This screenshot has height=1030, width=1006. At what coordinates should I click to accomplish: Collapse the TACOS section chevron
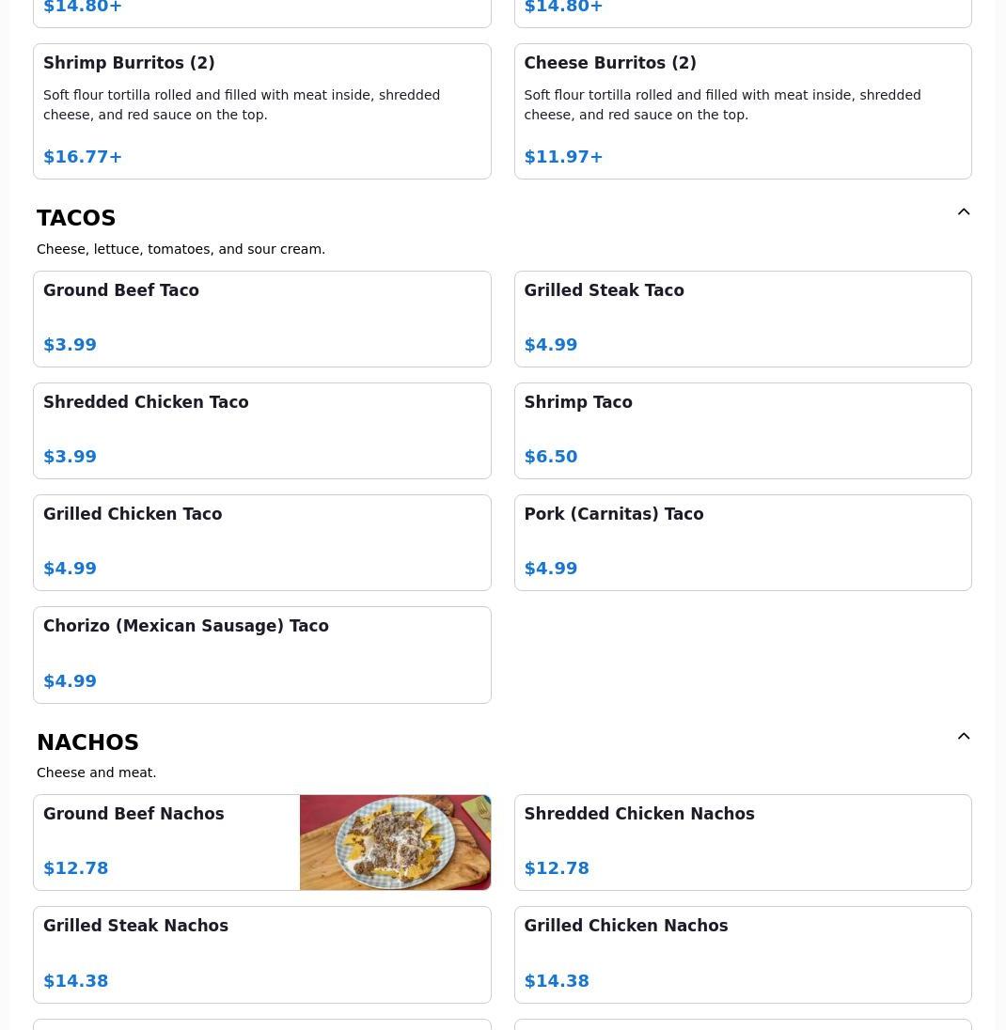pyautogui.click(x=964, y=211)
